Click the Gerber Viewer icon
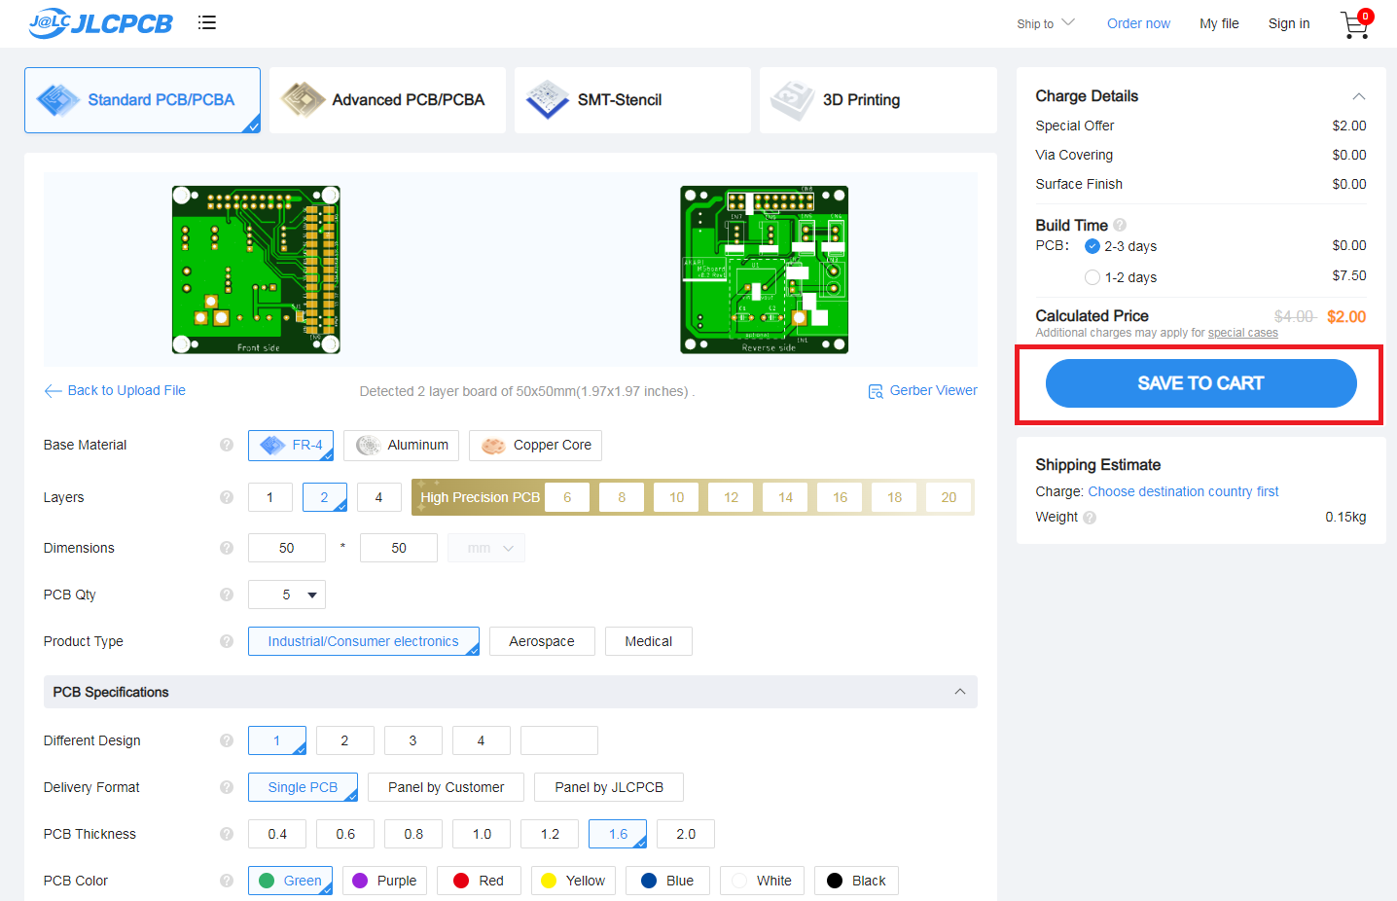The width and height of the screenshot is (1397, 901). point(876,391)
